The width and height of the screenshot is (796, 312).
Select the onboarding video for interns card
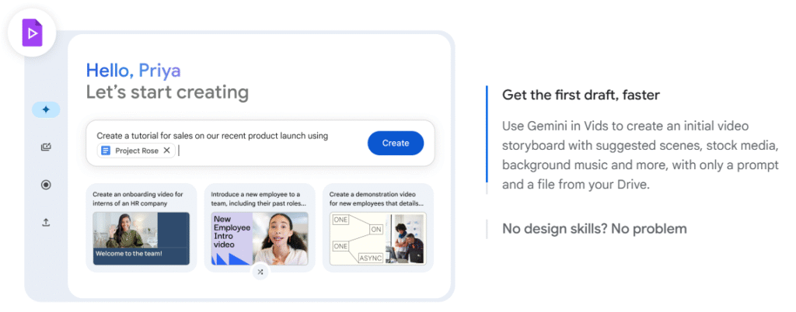141,228
